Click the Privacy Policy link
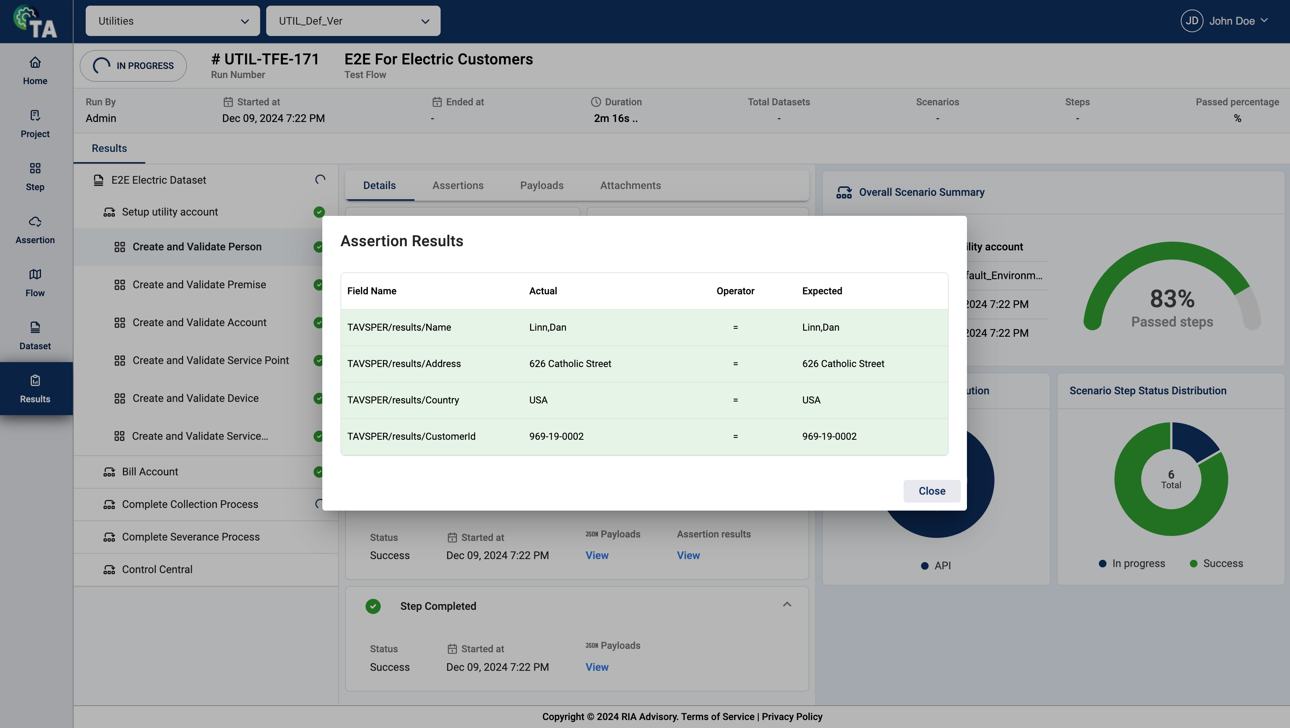Screen dimensions: 1290x728 (792, 717)
